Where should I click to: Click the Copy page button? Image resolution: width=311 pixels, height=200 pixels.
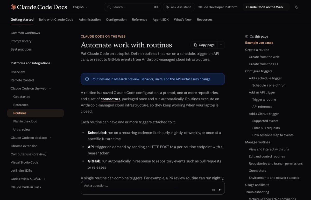(204, 45)
